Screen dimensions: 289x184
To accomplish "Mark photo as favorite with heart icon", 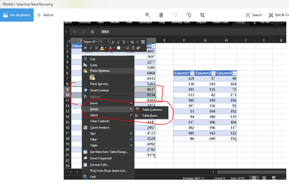I will point(175,15).
